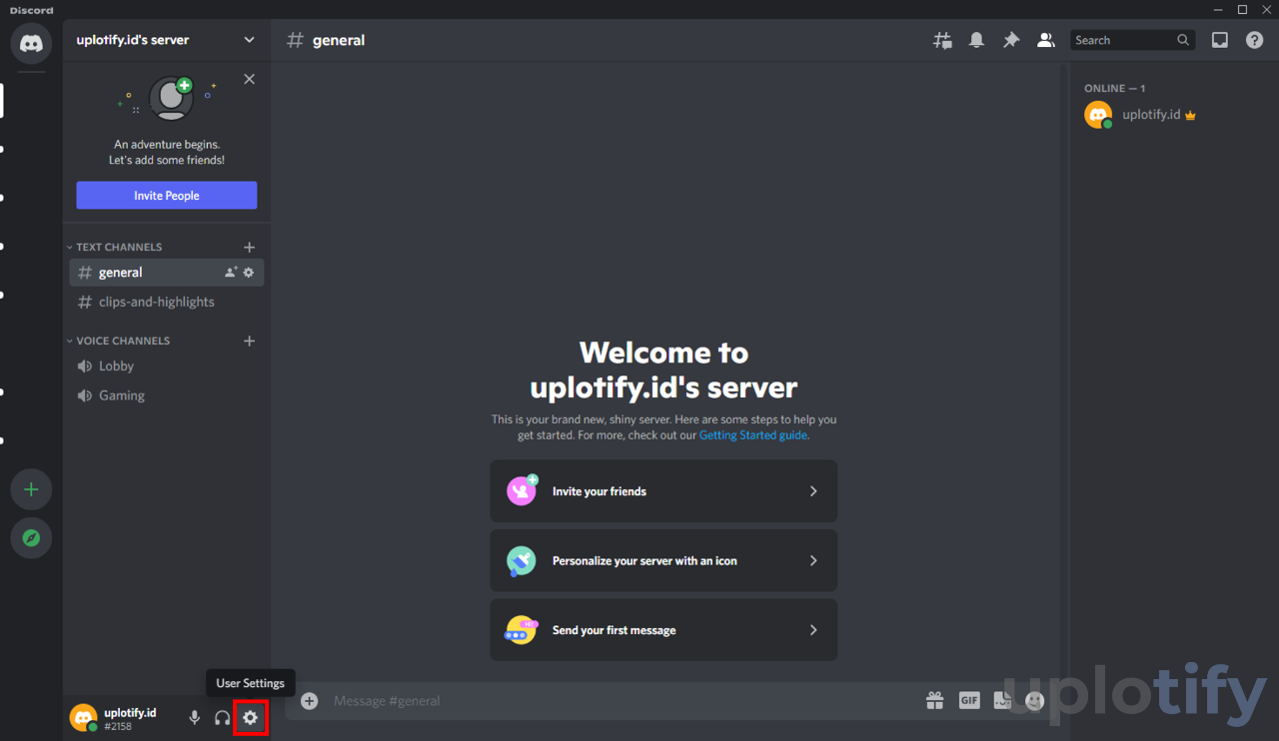Image resolution: width=1279 pixels, height=741 pixels.
Task: Join the Gaming voice channel
Action: pyautogui.click(x=167, y=395)
